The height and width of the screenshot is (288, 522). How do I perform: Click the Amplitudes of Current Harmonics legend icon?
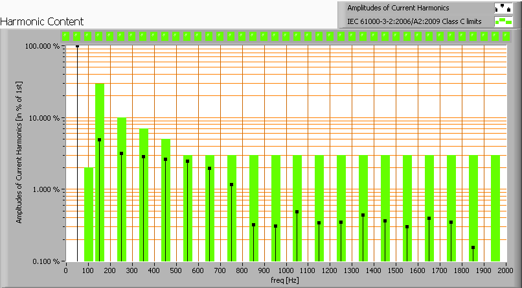pos(502,8)
